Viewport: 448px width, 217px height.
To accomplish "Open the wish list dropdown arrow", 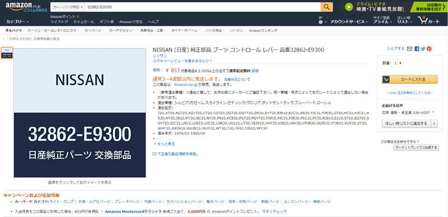I will click(x=435, y=124).
